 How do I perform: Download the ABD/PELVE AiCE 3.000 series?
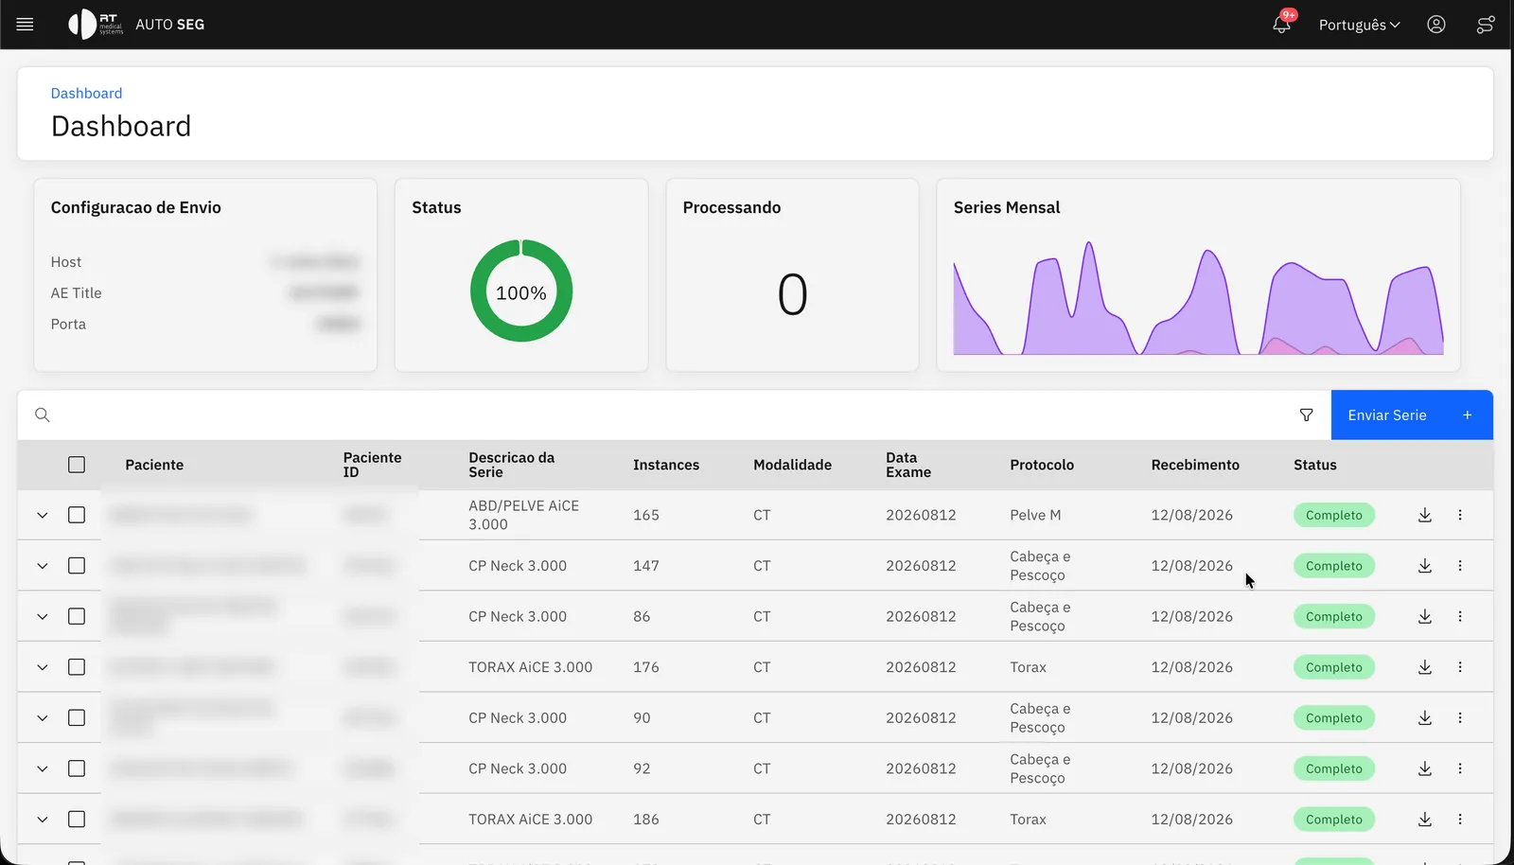click(1425, 515)
